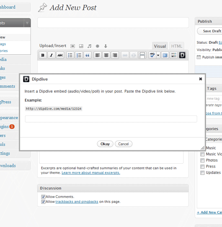This screenshot has height=227, width=222.
Task: Open Appearance section in sidebar
Action: click(9, 118)
